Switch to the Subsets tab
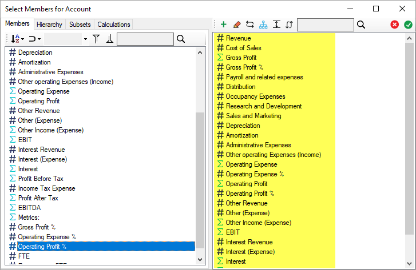Viewport: 416px width, 270px height. [x=80, y=25]
